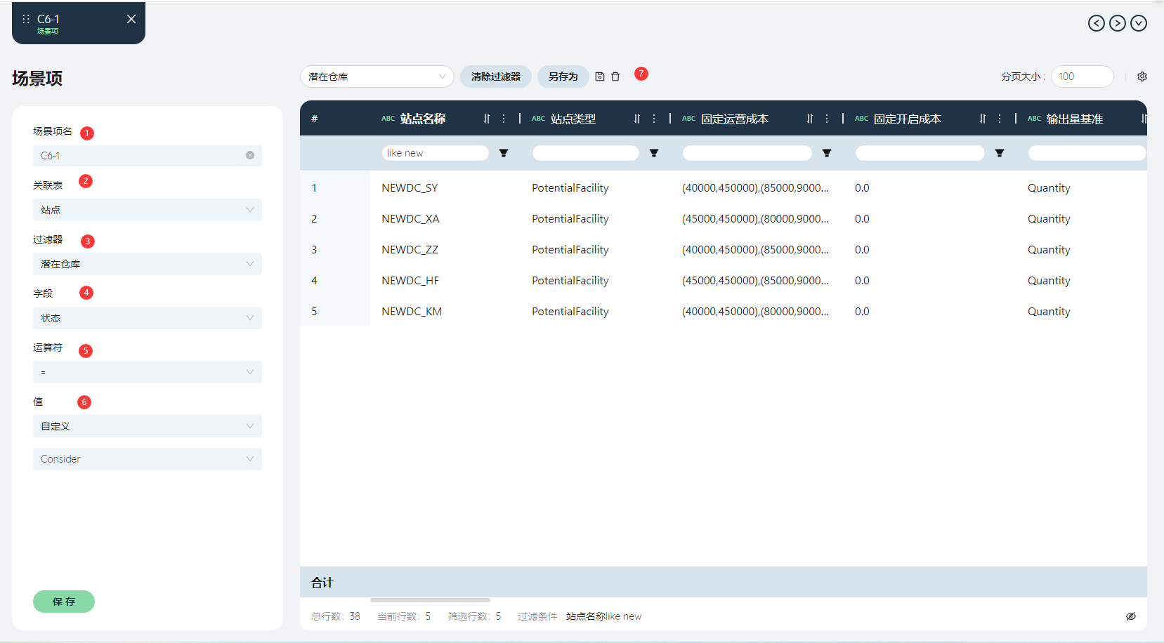This screenshot has height=643, width=1164.
Task: Sort by 固定开启成本 column
Action: tap(983, 119)
